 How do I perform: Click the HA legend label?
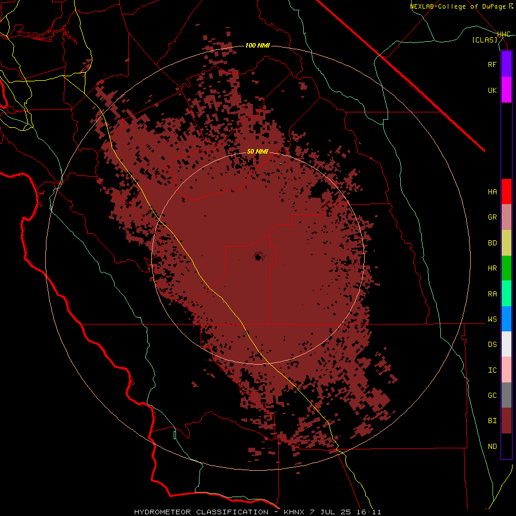coord(492,192)
